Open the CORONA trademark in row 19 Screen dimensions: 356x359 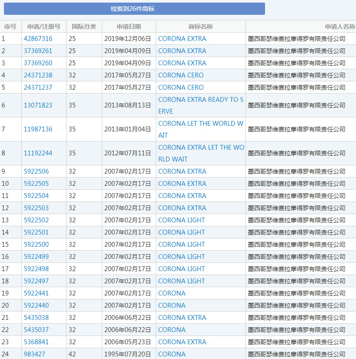172,293
